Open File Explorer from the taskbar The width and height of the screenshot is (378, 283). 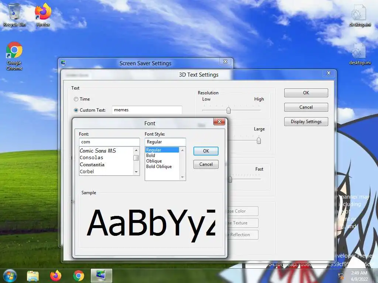[x=33, y=276]
